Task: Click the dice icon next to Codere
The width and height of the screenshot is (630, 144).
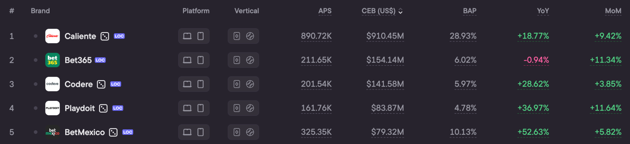Action: [x=101, y=84]
